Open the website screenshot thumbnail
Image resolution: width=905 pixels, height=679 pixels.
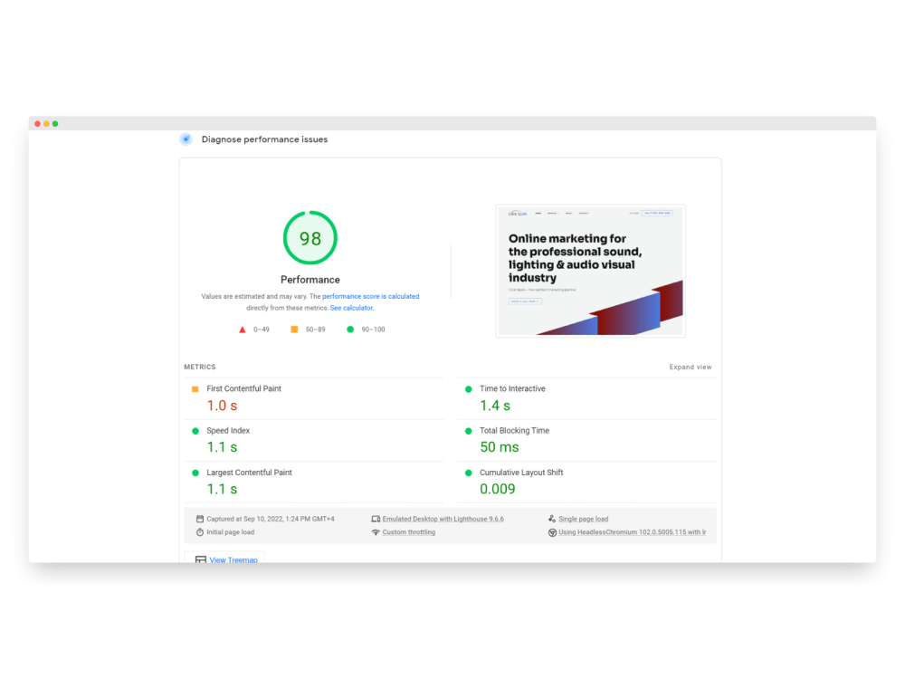pos(590,270)
